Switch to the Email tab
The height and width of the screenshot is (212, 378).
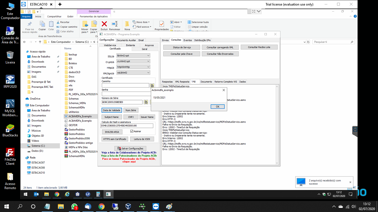(x=141, y=40)
